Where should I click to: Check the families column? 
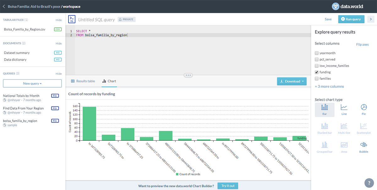(316, 78)
